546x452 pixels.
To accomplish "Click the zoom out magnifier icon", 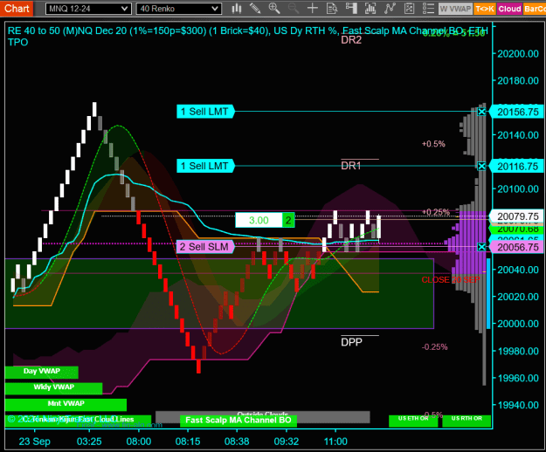I will [x=294, y=9].
